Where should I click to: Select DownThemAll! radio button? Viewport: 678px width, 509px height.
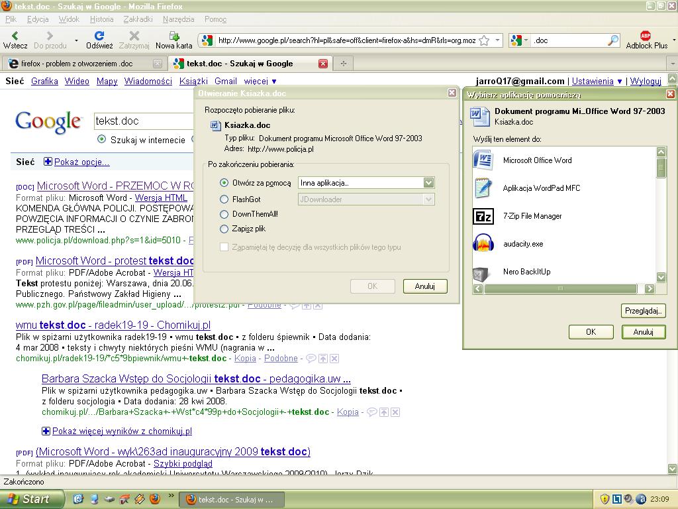click(x=224, y=214)
